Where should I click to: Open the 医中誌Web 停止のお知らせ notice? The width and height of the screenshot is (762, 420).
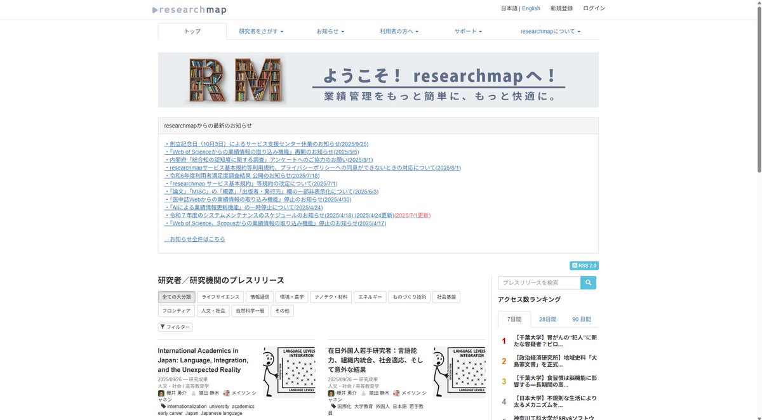258,200
